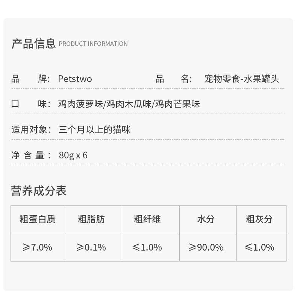
Task: Click the 品牌 label
Action: pos(30,79)
